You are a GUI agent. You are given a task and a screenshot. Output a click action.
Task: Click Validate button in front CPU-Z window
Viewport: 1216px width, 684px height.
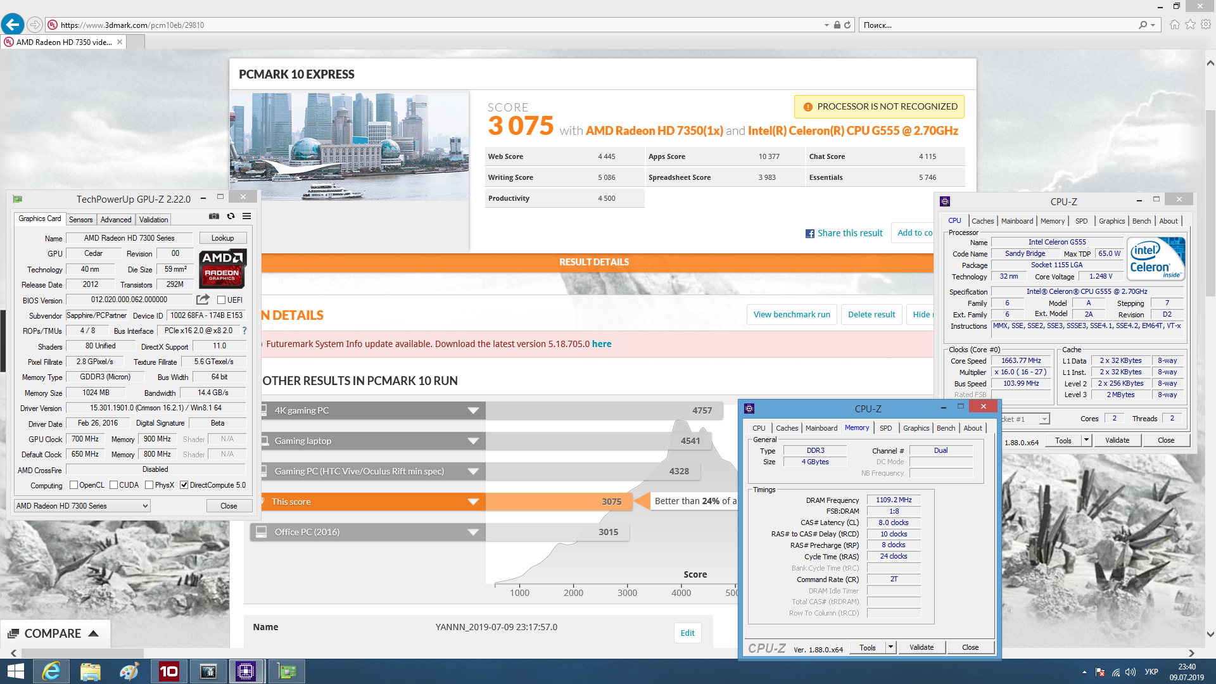(x=921, y=647)
